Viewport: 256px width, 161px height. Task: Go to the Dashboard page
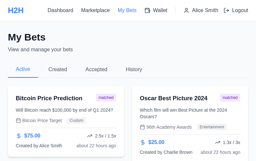pyautogui.click(x=60, y=10)
